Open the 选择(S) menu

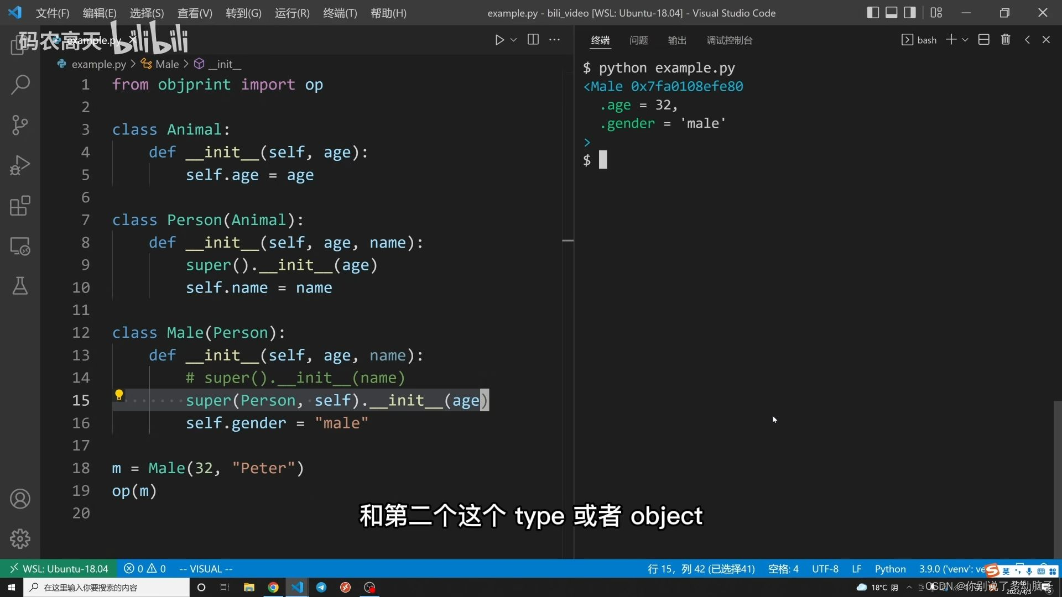coord(147,13)
